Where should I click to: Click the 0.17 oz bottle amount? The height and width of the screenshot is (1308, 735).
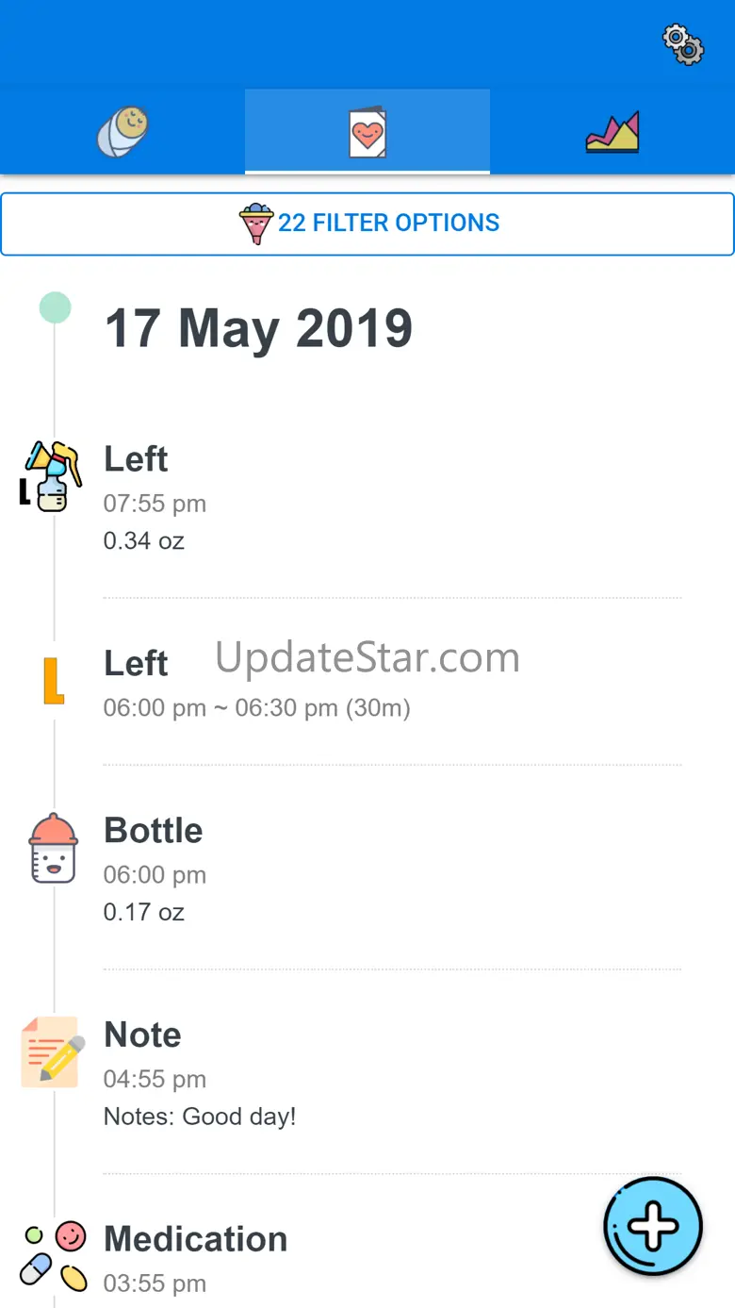[x=144, y=912]
